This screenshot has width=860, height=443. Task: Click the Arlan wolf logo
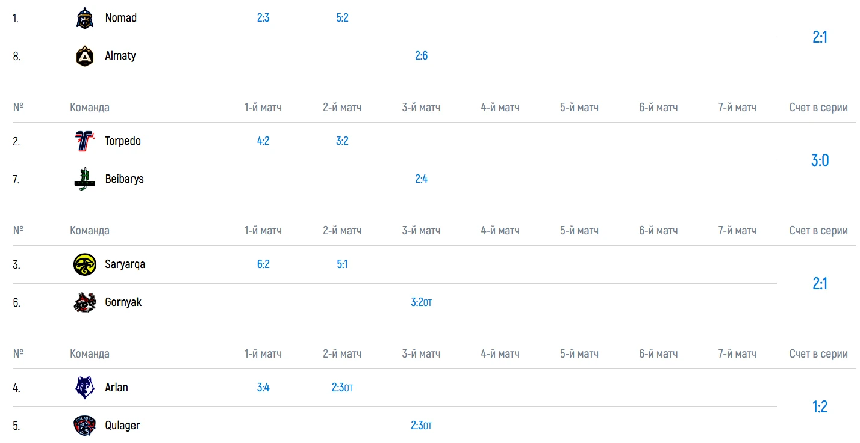[x=85, y=388]
